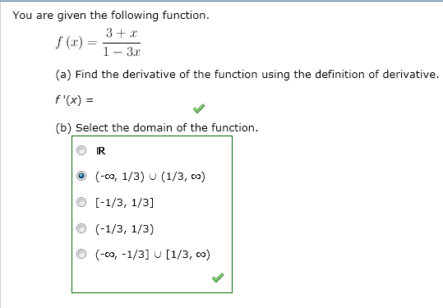Click the f(x) fraction formula image
443x308 pixels.
[x=99, y=43]
